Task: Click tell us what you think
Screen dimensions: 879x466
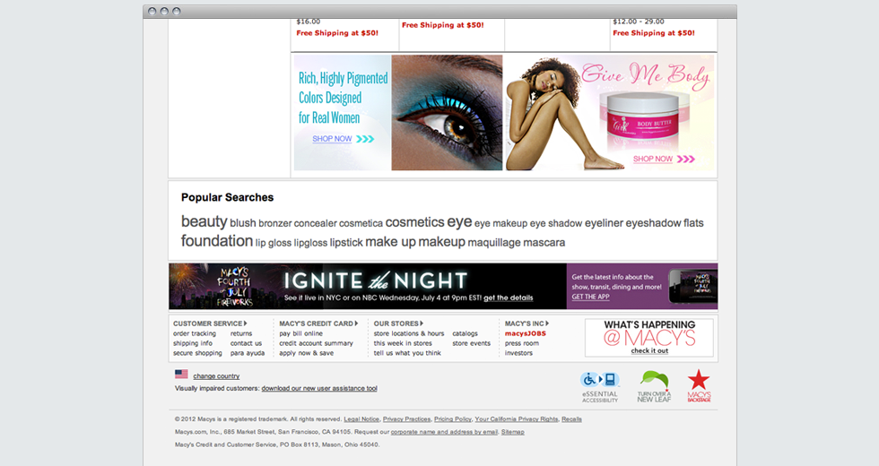Action: coord(407,353)
